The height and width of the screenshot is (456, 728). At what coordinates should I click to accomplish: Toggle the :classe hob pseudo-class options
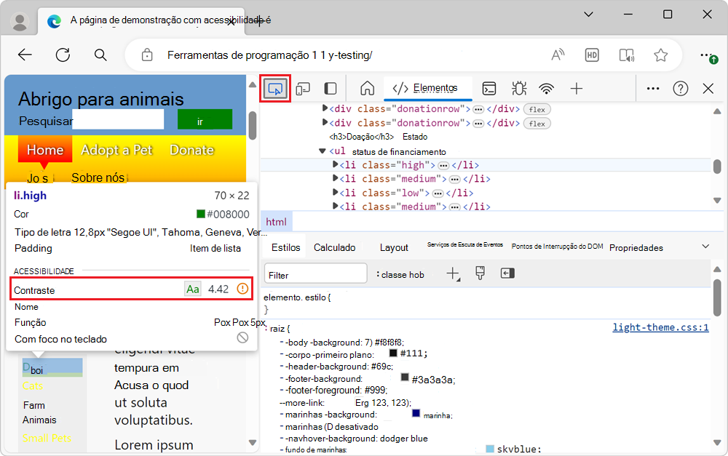[400, 275]
